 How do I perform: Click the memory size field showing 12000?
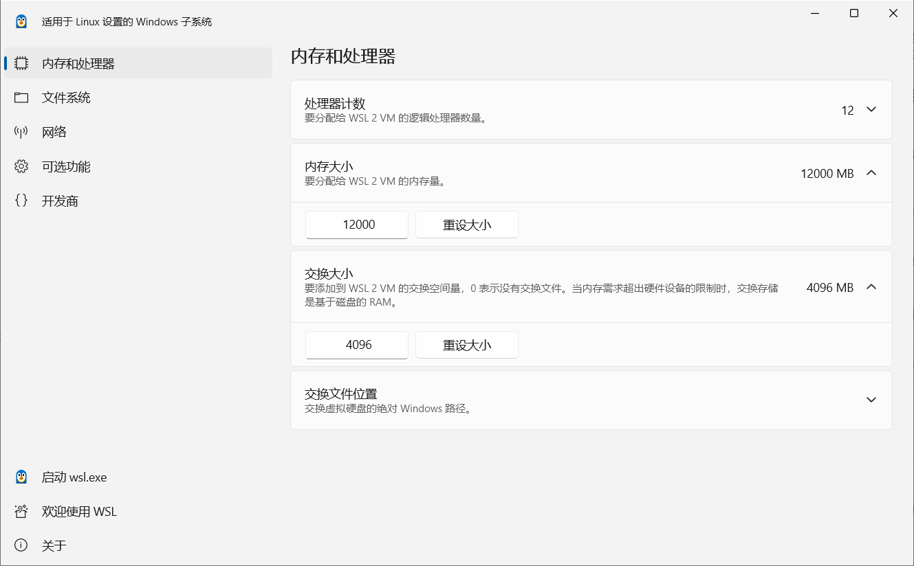click(357, 225)
